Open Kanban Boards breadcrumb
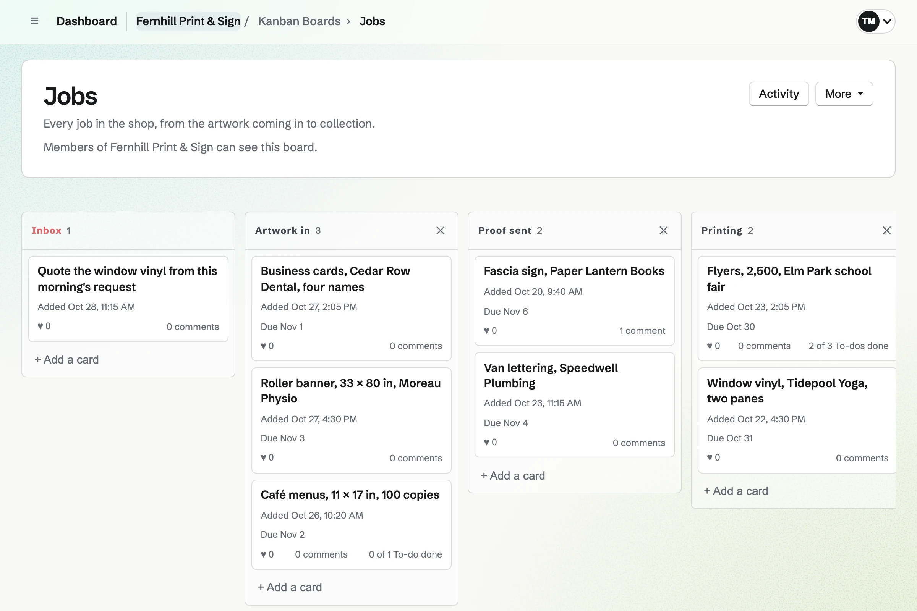Viewport: 917px width, 611px height. point(299,21)
